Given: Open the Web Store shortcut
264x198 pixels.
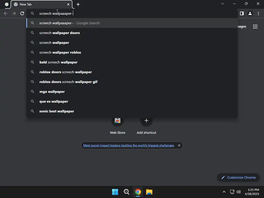Looking at the screenshot, I should pyautogui.click(x=118, y=126).
